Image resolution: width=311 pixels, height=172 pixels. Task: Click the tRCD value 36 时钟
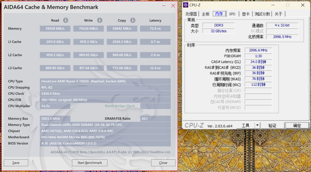[258, 67]
